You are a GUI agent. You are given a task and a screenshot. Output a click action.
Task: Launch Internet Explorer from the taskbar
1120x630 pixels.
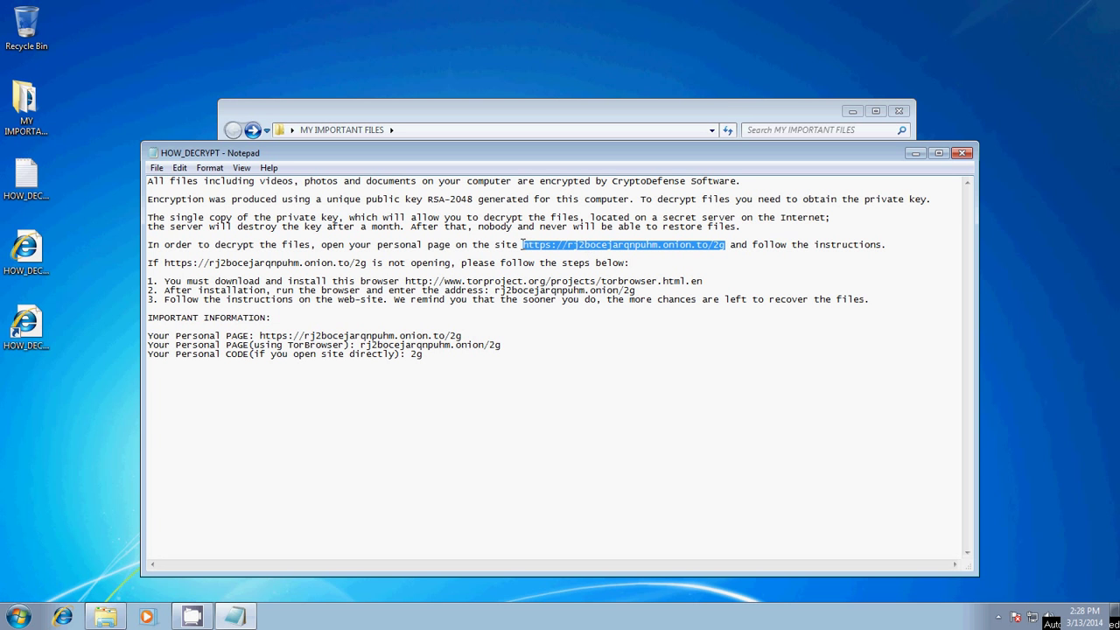coord(62,616)
